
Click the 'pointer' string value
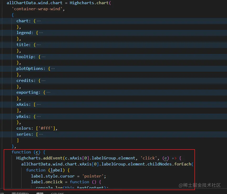93,176
